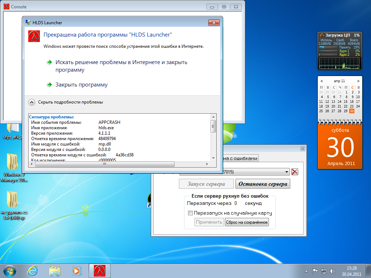
Task: Click restart seconds value field
Action: coord(235,203)
